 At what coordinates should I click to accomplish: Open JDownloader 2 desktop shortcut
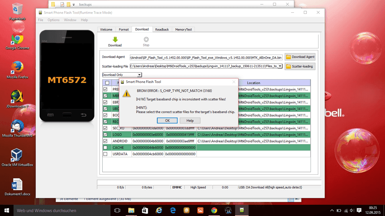17,99
